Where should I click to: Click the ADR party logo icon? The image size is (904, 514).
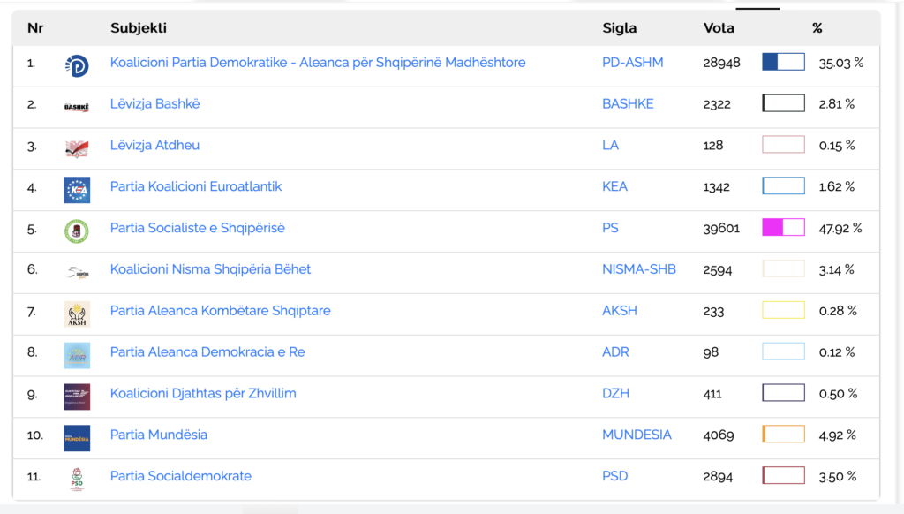click(77, 355)
